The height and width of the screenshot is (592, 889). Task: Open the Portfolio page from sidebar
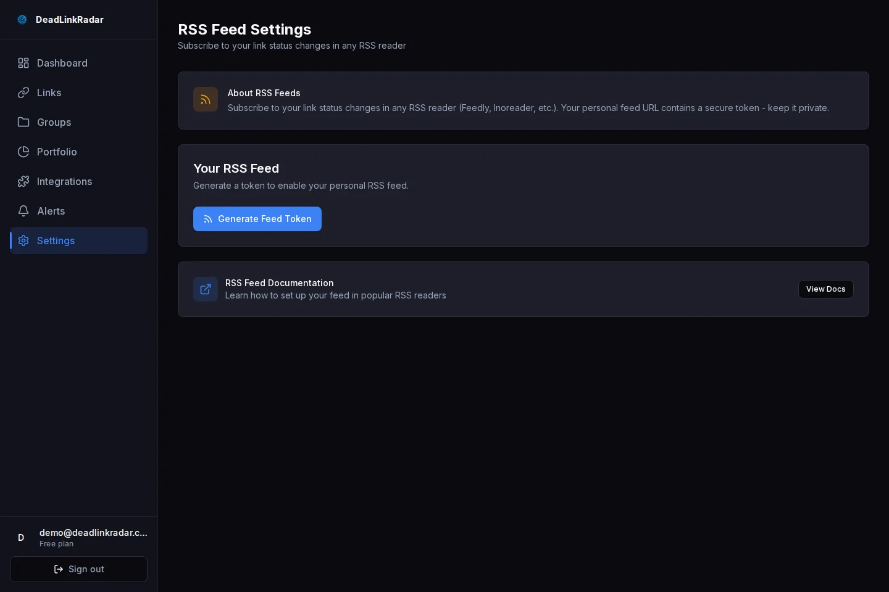click(57, 152)
